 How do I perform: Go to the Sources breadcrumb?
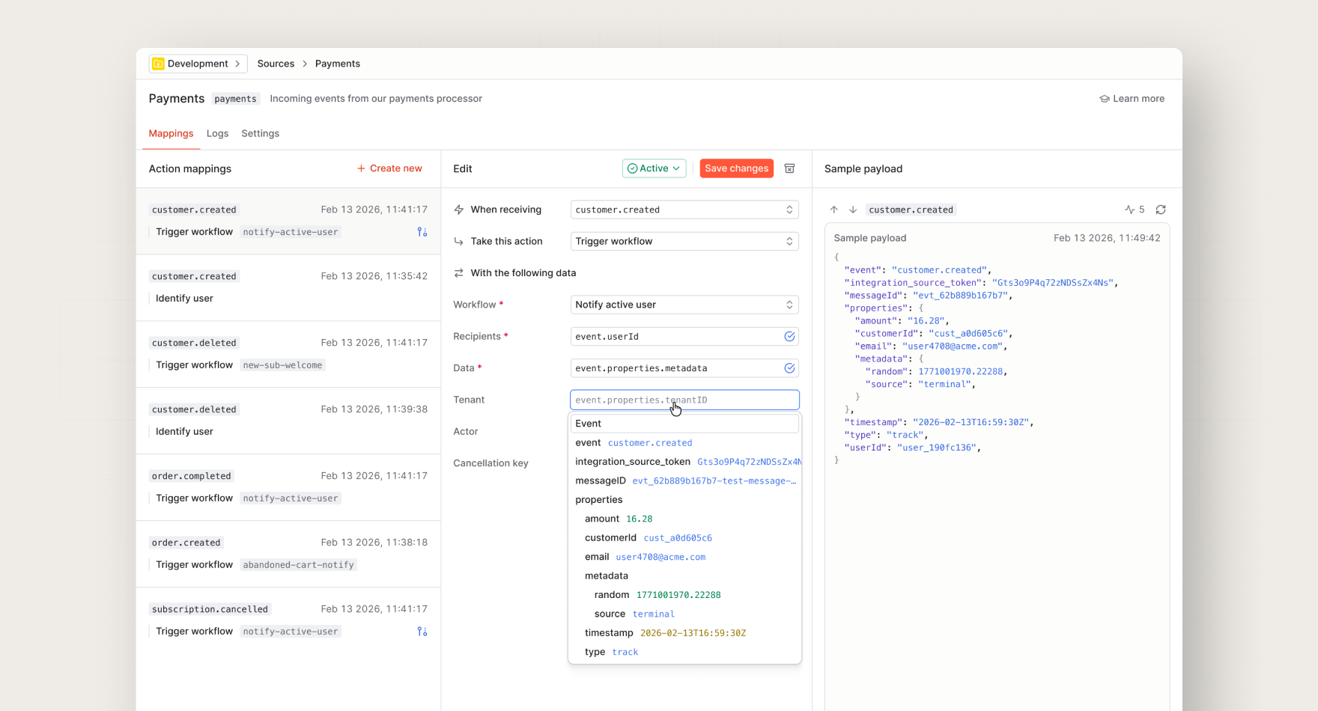click(276, 64)
